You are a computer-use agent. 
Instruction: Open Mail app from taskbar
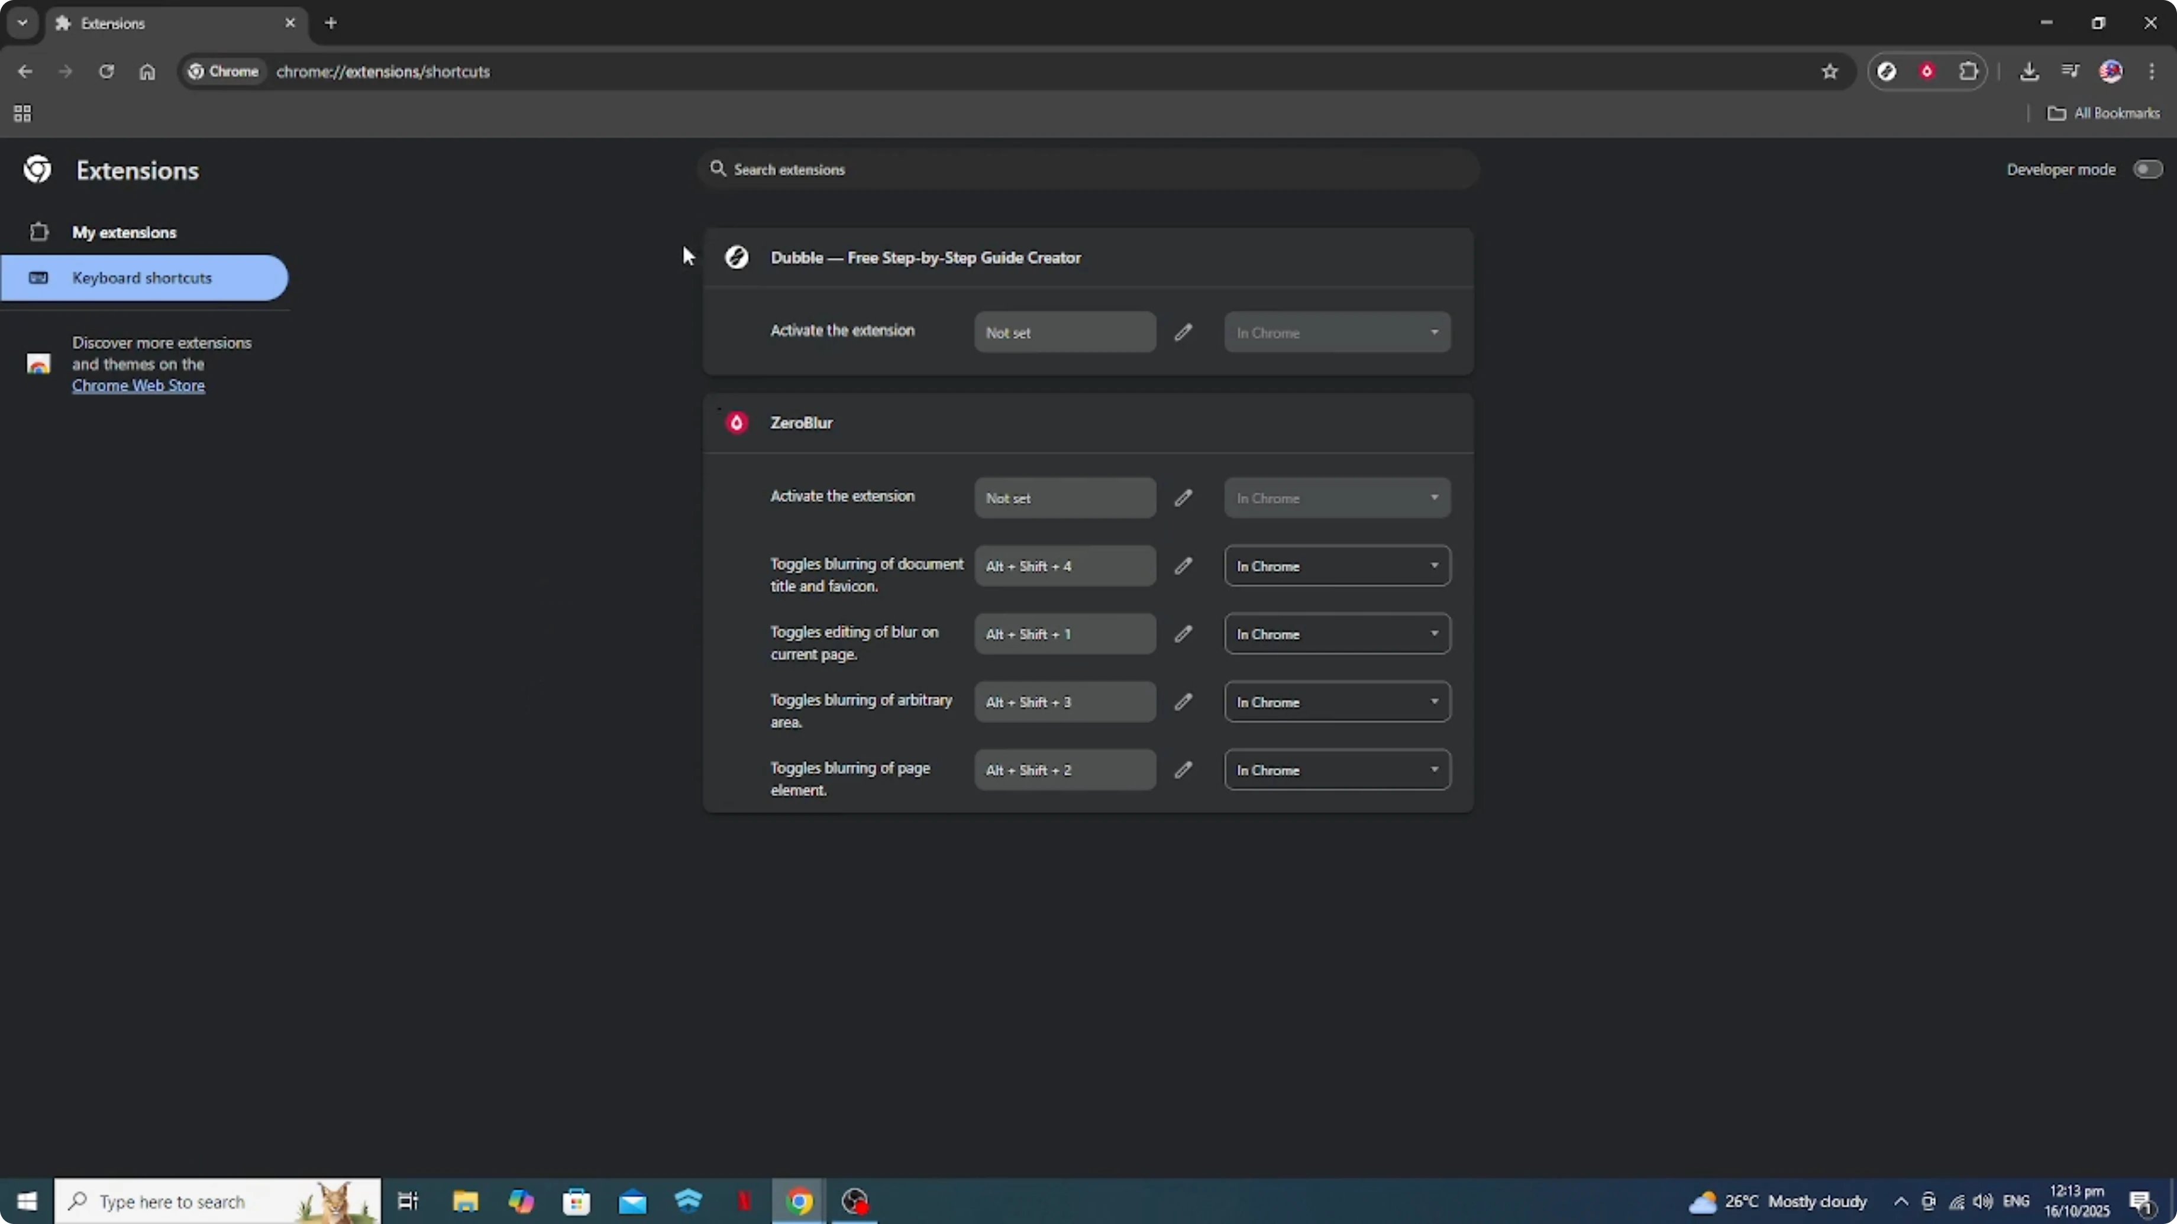(x=632, y=1201)
